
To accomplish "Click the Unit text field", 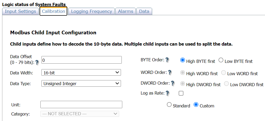I will (81, 104).
